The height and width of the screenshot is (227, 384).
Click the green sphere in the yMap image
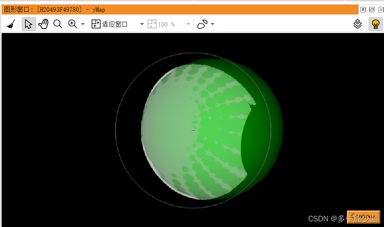pos(212,130)
